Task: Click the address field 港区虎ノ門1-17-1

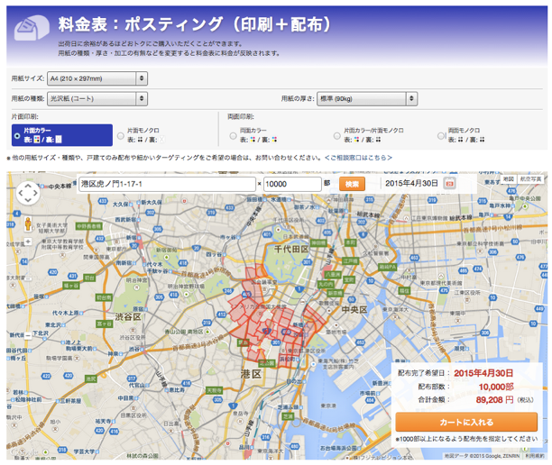Action: [x=167, y=184]
